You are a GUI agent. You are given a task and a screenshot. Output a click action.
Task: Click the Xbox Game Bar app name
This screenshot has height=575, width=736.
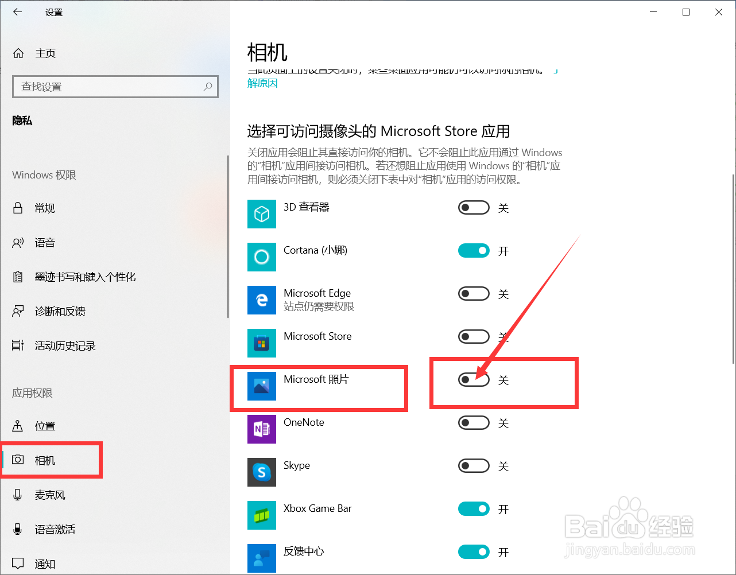click(x=317, y=508)
